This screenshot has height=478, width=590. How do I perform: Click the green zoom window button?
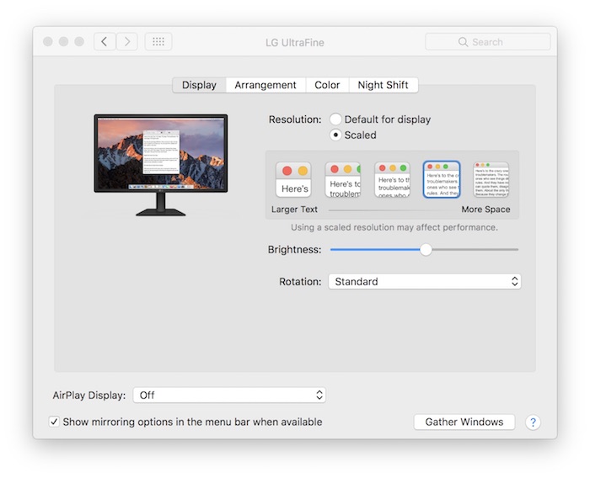(79, 41)
